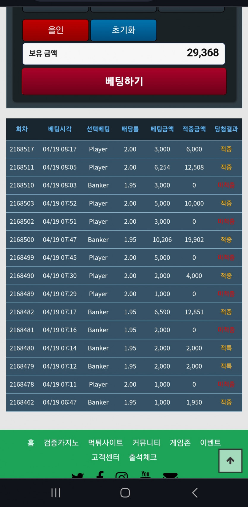Open the 먹튀사이트 footer link

105,443
